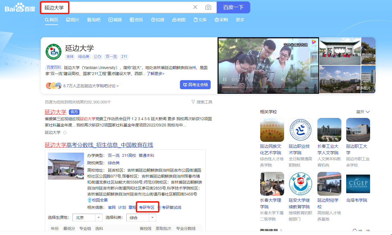Open the 地图 tab

(179, 20)
